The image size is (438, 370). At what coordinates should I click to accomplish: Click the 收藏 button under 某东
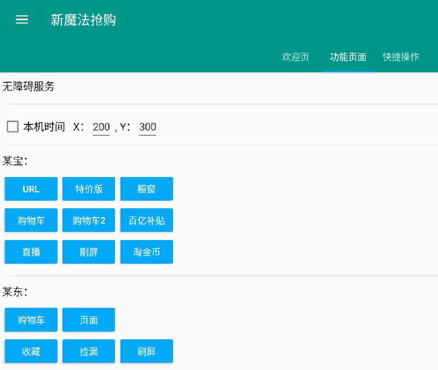point(31,351)
